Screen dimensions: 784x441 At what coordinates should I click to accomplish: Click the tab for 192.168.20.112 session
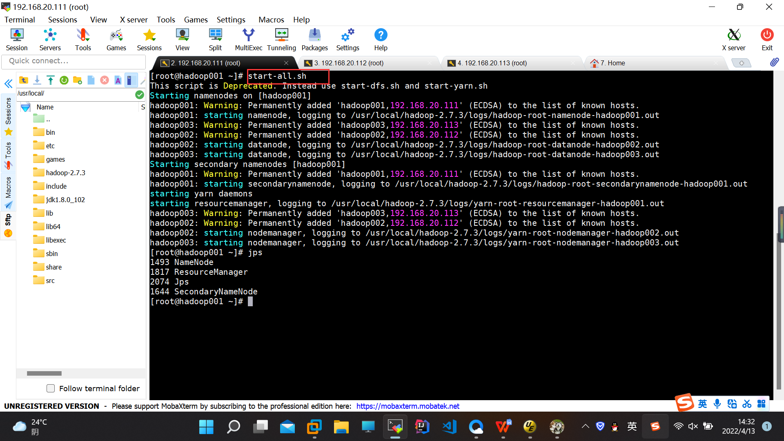[350, 62]
